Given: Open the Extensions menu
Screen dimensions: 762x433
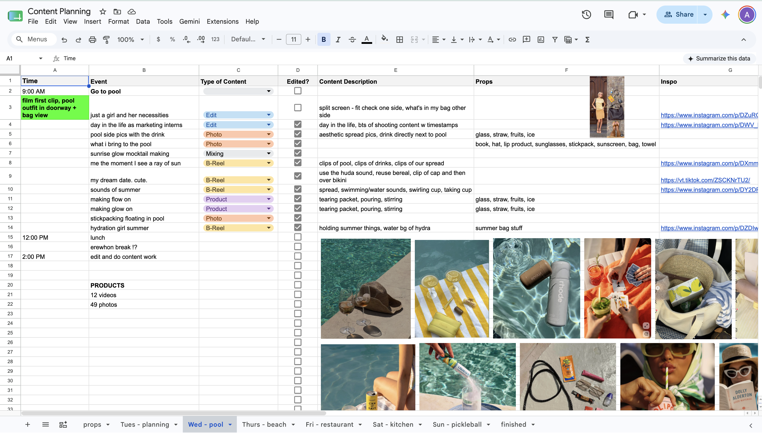Looking at the screenshot, I should pos(222,21).
